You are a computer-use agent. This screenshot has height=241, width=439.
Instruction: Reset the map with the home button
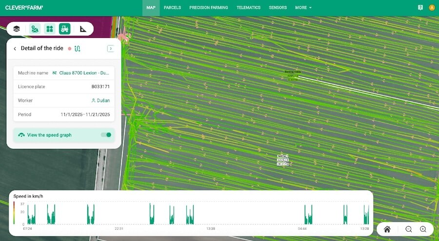tap(387, 229)
